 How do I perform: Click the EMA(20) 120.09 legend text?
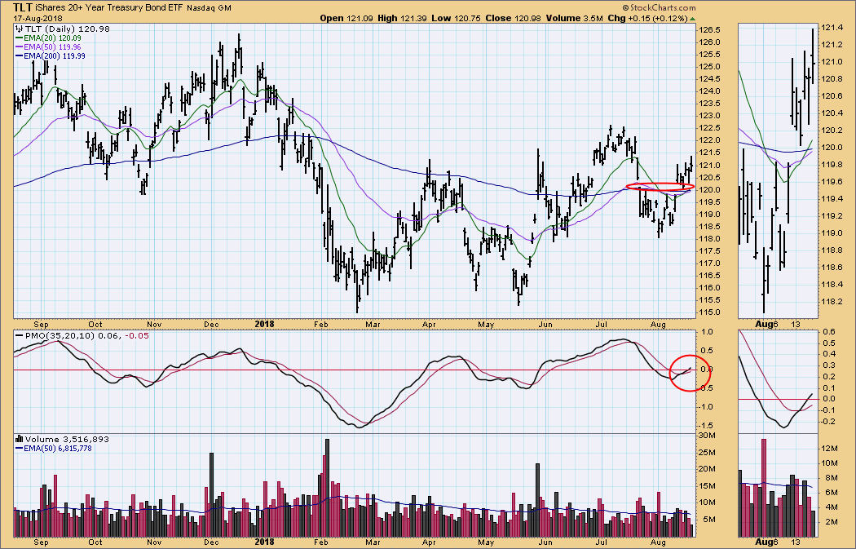pos(52,38)
